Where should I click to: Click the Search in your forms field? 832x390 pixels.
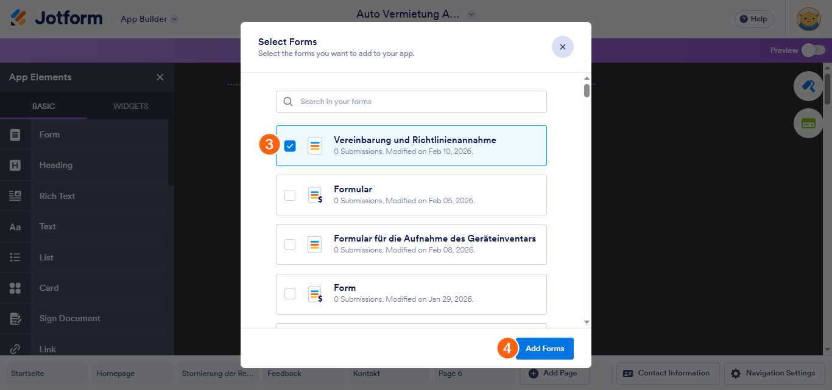[x=411, y=102]
